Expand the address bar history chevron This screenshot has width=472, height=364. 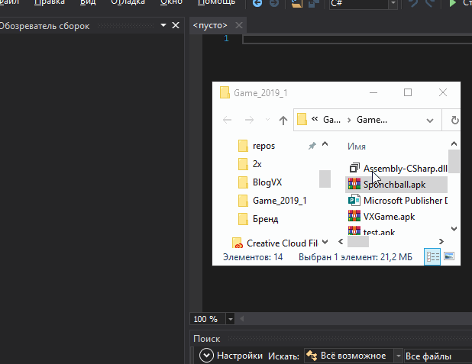pyautogui.click(x=430, y=121)
